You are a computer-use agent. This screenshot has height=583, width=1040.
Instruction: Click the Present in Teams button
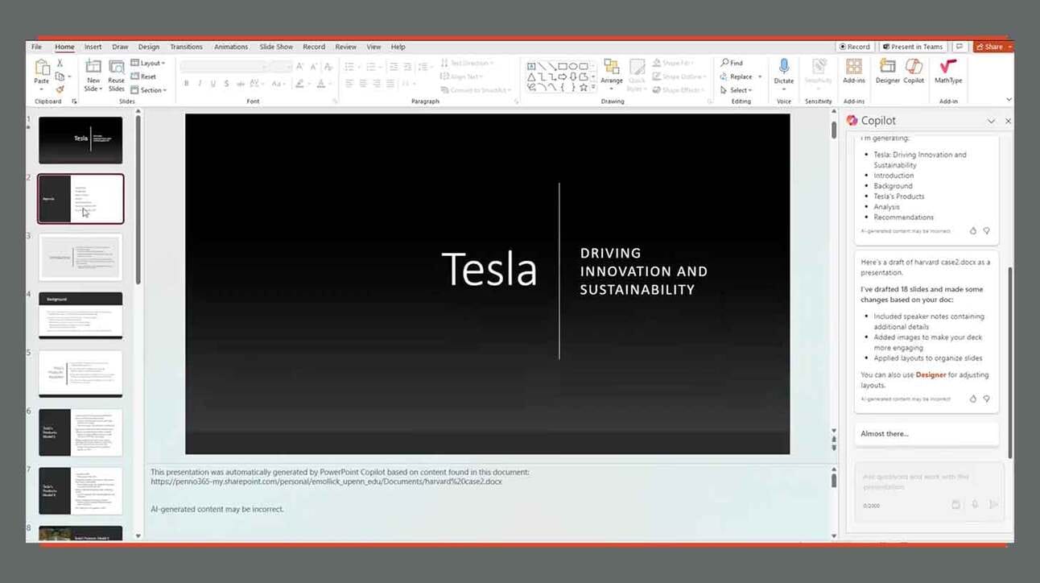(912, 47)
